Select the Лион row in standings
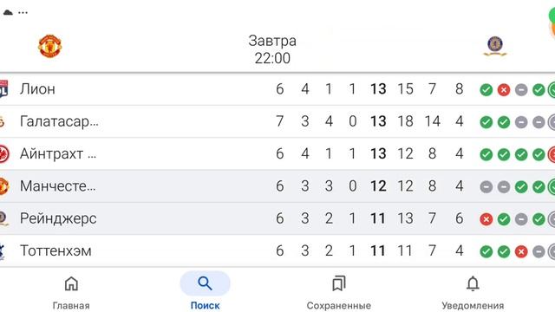 click(277, 89)
